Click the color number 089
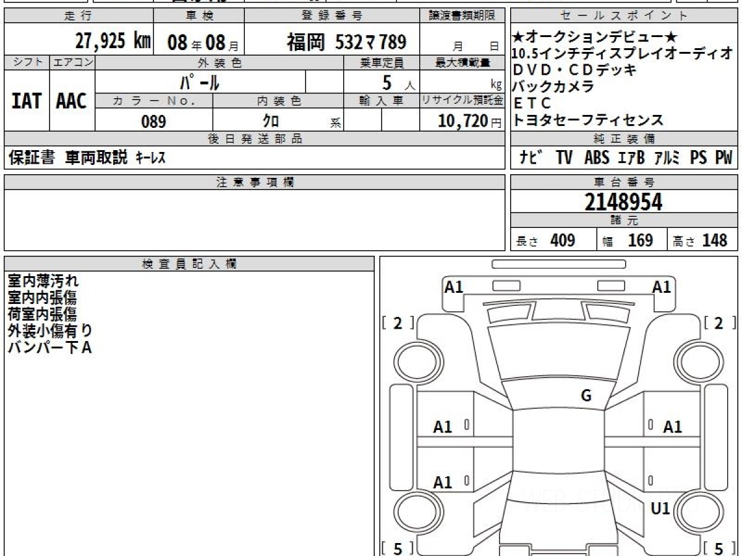742x556 pixels. click(153, 121)
